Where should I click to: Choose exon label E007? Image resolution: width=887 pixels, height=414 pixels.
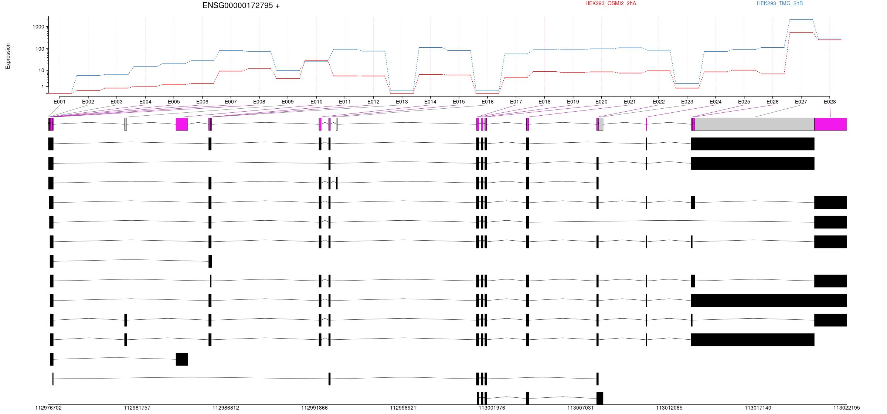pyautogui.click(x=231, y=102)
